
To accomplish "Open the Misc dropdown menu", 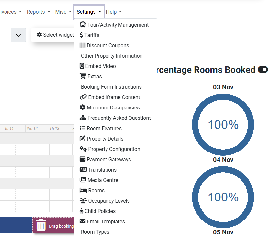I will [x=63, y=12].
